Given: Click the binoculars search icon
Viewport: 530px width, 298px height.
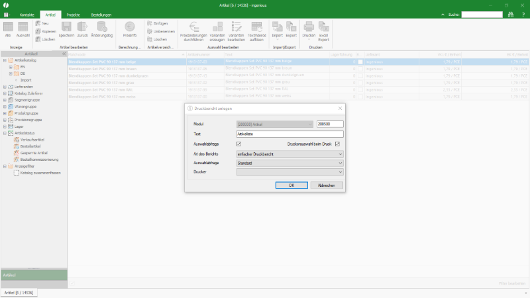Looking at the screenshot, I should [x=511, y=15].
